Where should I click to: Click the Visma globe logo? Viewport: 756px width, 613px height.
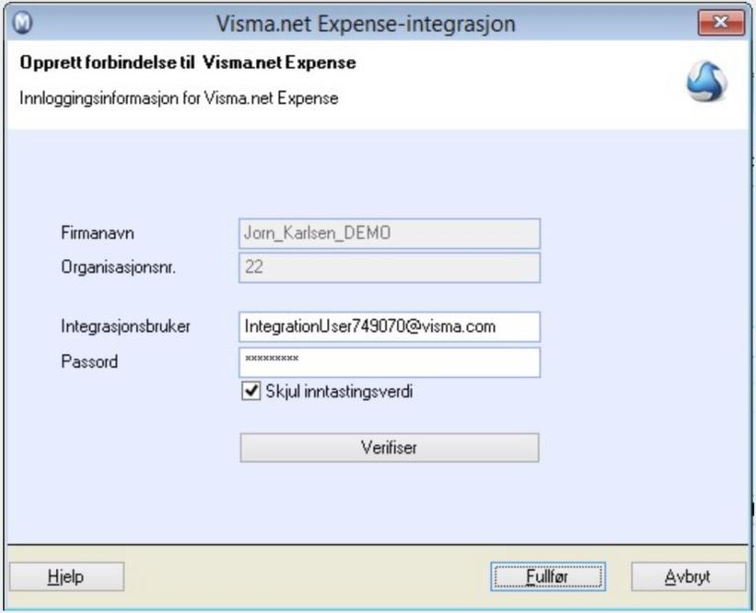click(x=707, y=82)
